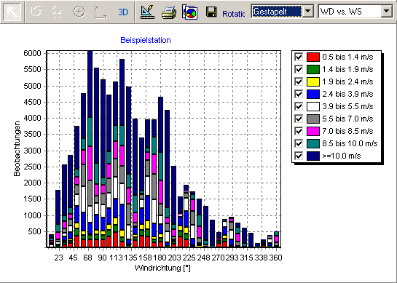
Task: Click the arrow pointer tool icon
Action: click(12, 12)
